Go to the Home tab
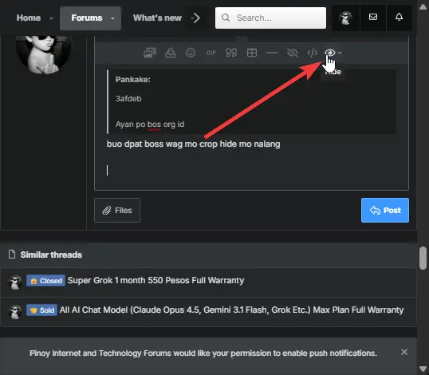The height and width of the screenshot is (375, 429). tap(29, 18)
